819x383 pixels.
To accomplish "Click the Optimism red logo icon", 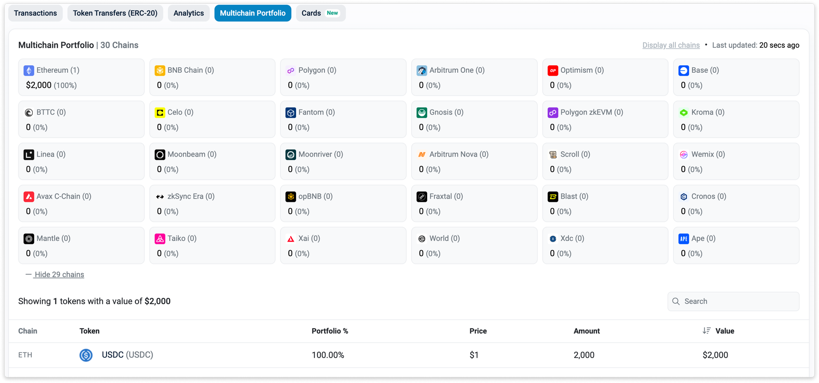I will click(x=553, y=71).
